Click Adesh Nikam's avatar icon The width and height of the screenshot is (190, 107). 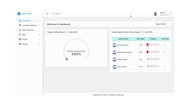(114, 60)
